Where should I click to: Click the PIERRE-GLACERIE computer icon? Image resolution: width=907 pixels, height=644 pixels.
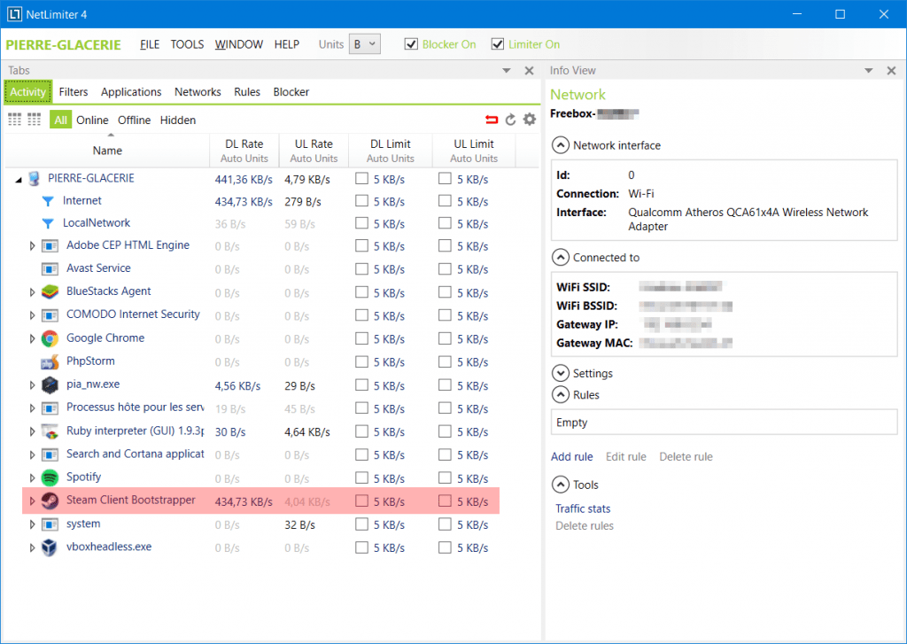pyautogui.click(x=35, y=179)
